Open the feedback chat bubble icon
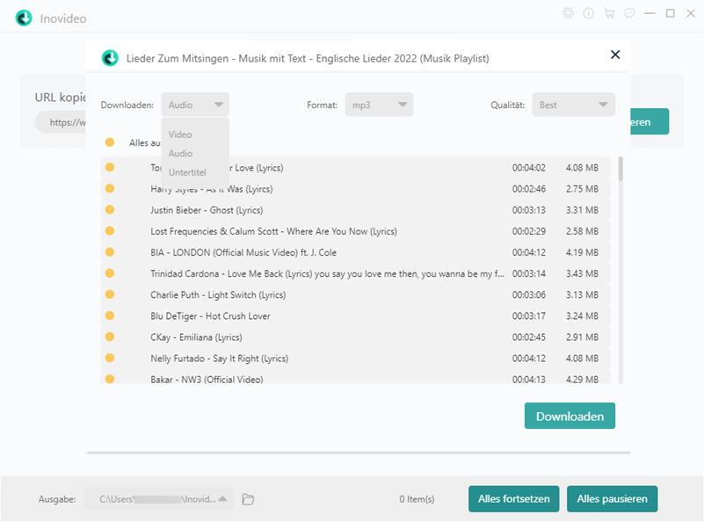Viewport: 704px width, 522px height. tap(629, 13)
